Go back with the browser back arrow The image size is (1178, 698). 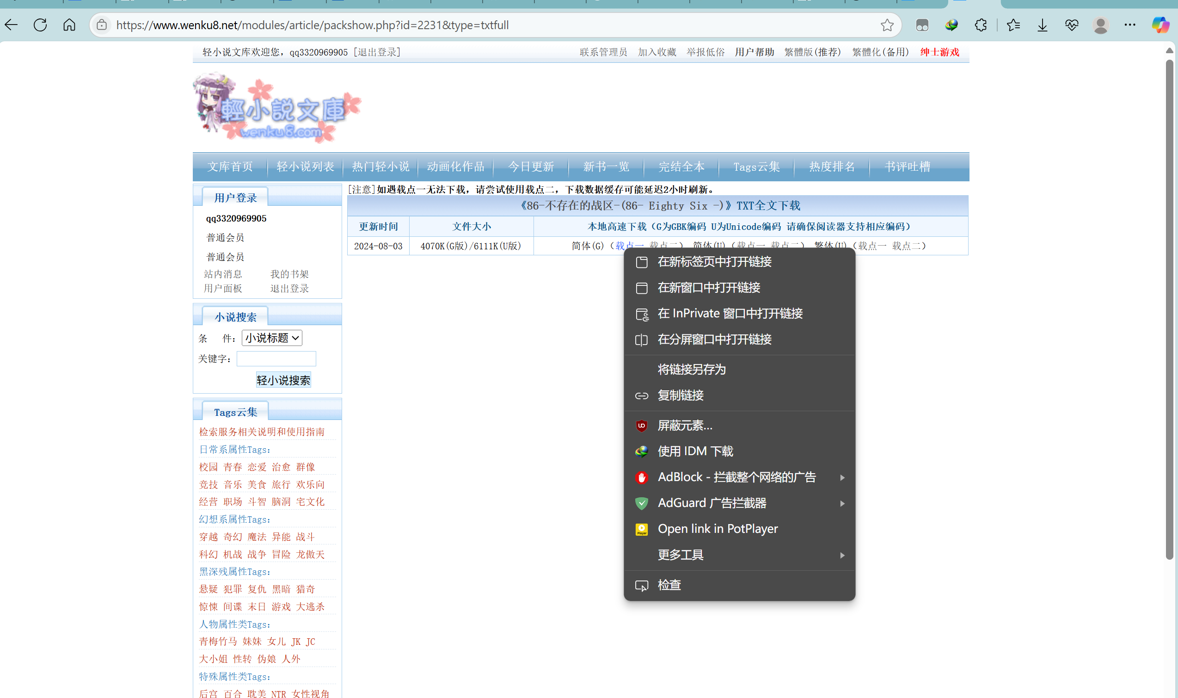(11, 25)
